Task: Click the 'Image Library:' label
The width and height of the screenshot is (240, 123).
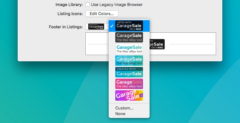Action: tap(69, 5)
